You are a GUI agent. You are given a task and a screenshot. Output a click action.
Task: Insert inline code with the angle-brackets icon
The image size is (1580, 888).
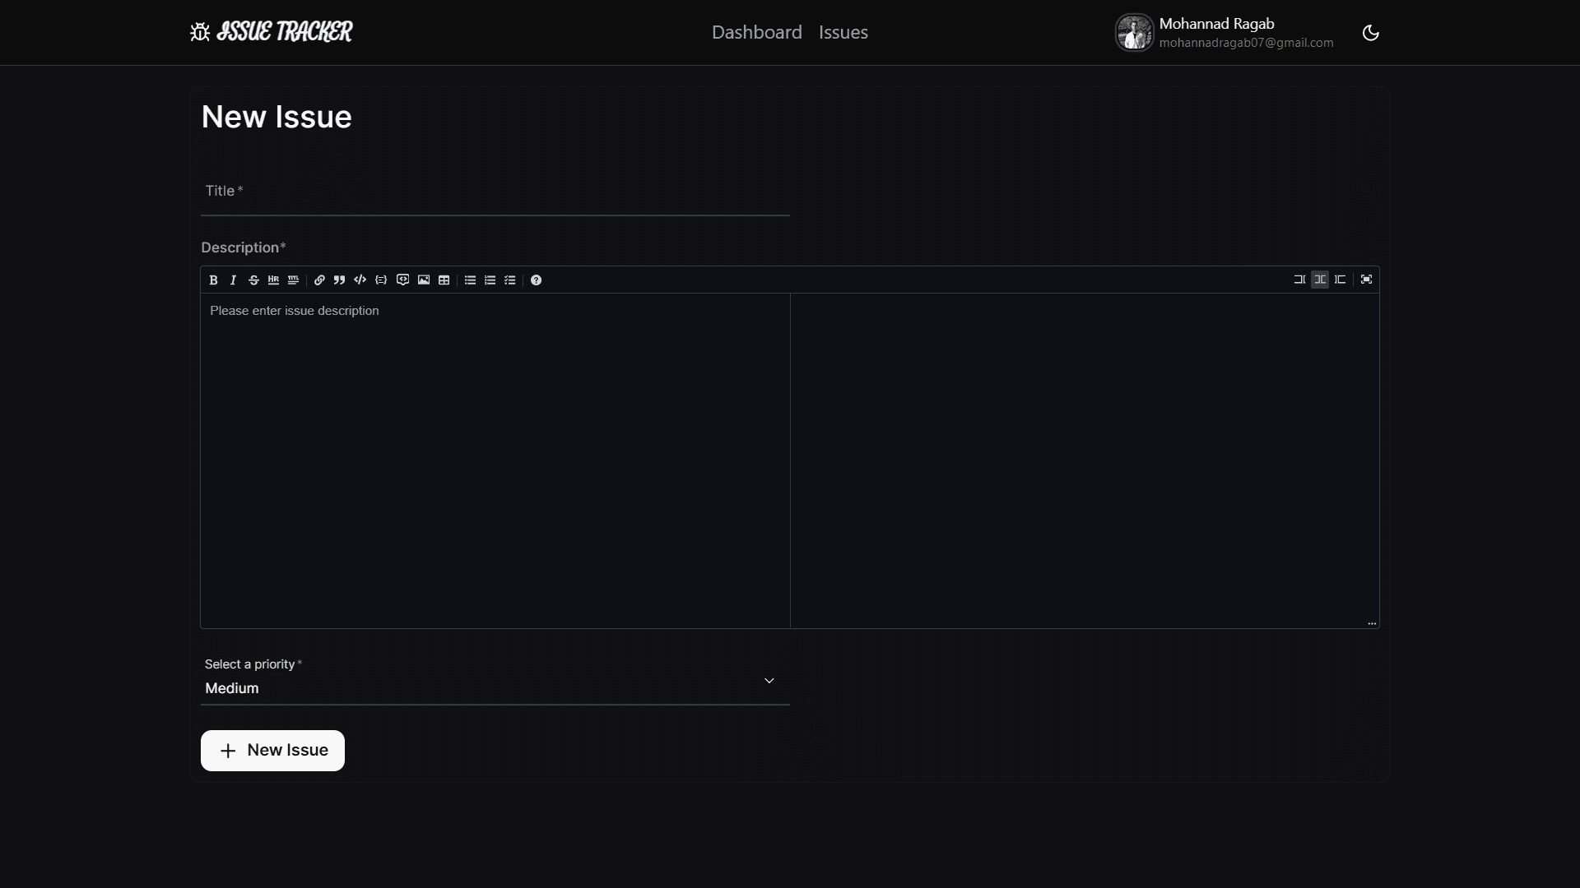tap(360, 280)
